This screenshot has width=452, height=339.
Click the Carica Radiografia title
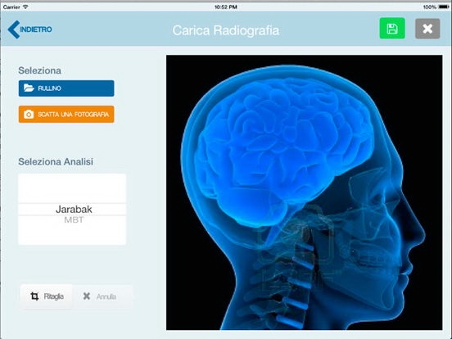click(x=226, y=30)
